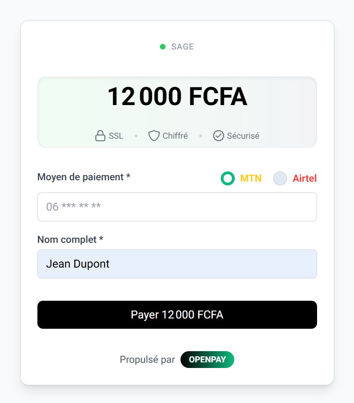
Task: Click the selected MTN radio circle icon
Action: [228, 178]
